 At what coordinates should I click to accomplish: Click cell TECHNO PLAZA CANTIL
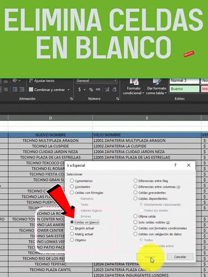50,270
